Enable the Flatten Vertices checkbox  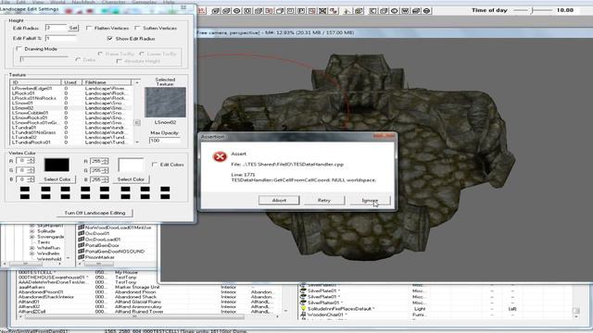pos(89,28)
